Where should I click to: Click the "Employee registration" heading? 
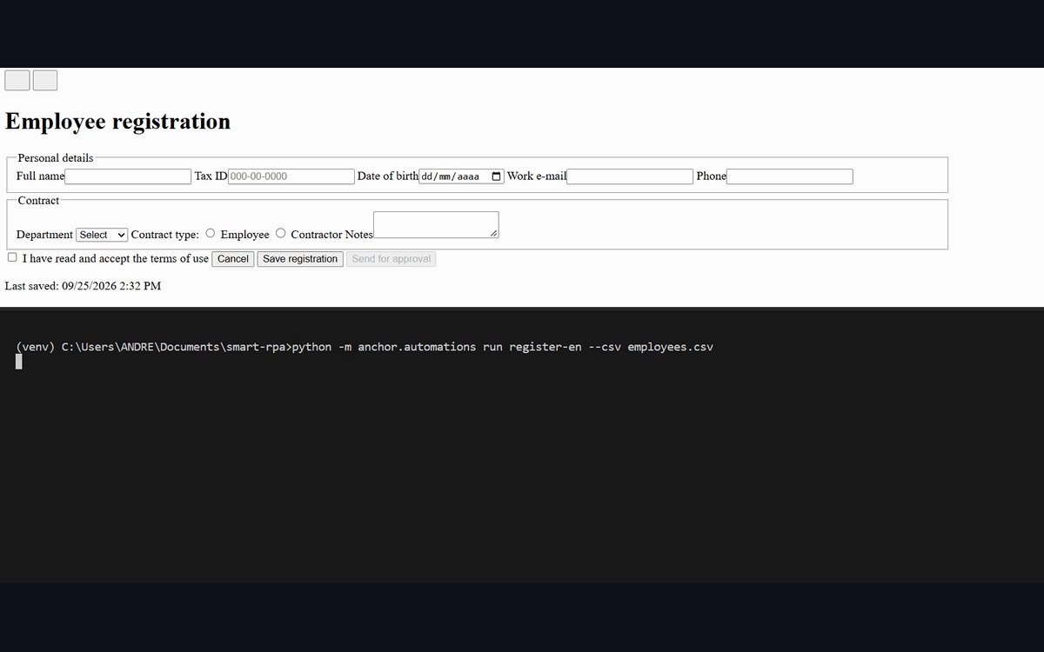click(x=118, y=121)
